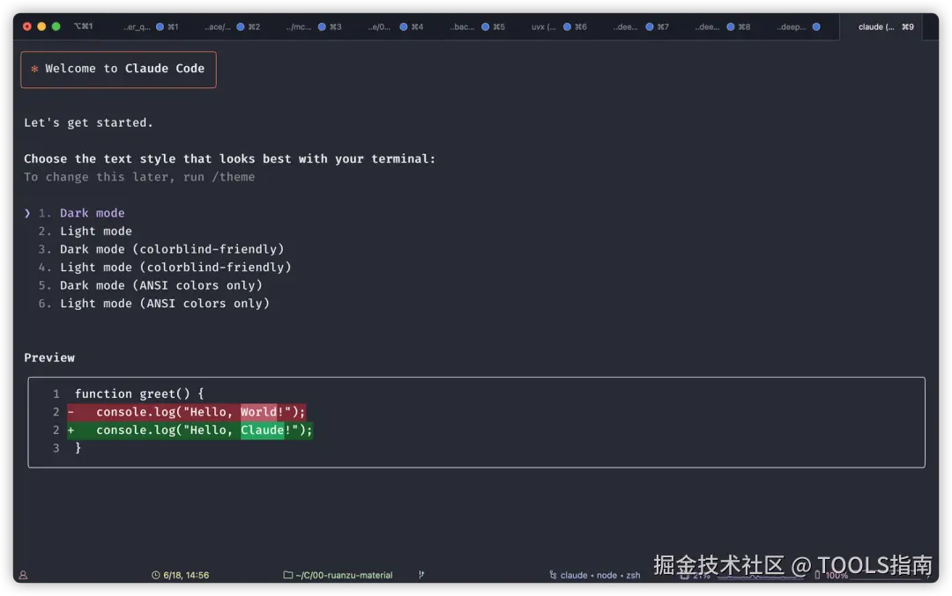Click claude • node • zsh process text
Screen dimensions: 952x596
(x=600, y=575)
